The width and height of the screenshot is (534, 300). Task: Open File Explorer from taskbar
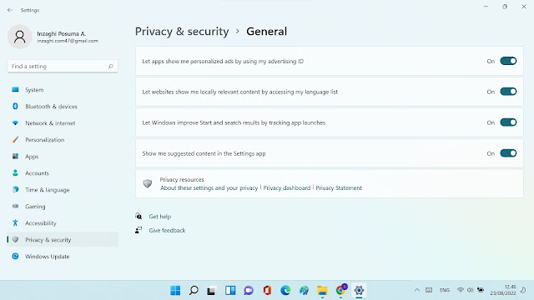[322, 291]
